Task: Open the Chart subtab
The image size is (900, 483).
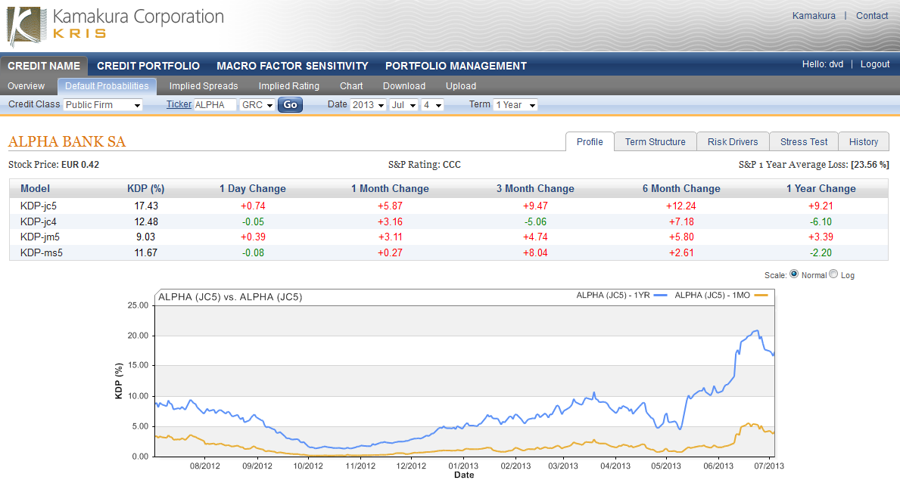Action: coord(351,86)
